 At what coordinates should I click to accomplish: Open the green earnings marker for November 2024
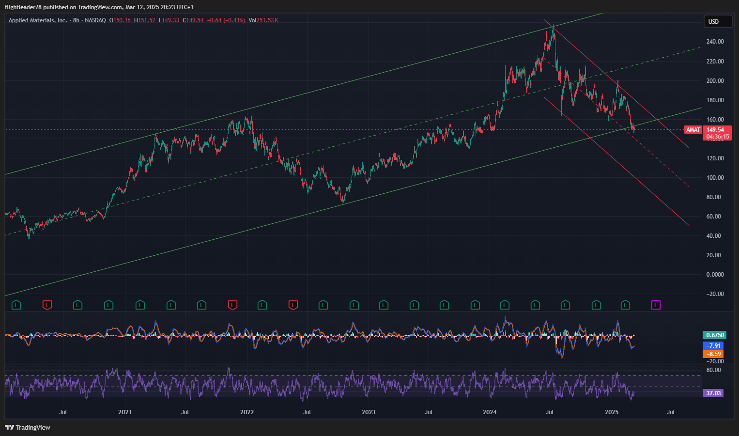pos(596,305)
